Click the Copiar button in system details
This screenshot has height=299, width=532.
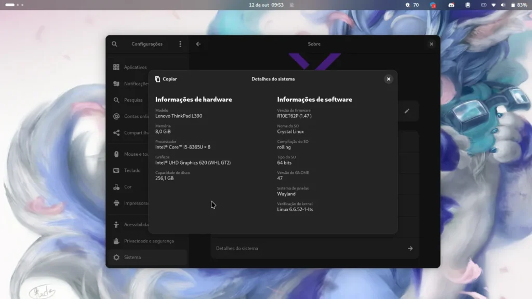tap(166, 79)
